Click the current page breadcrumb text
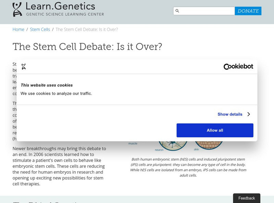The width and height of the screenshot is (274, 203). [x=87, y=29]
